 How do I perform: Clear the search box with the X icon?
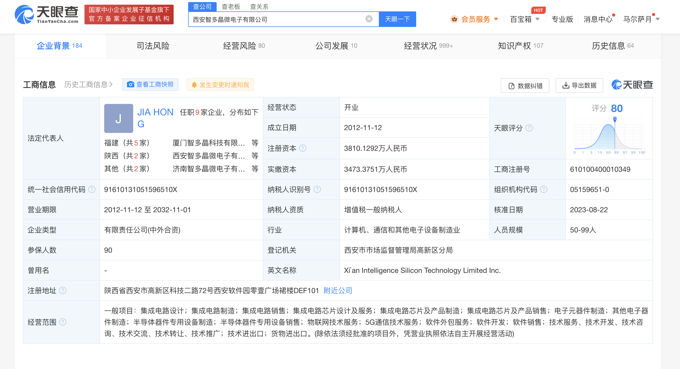tap(369, 19)
